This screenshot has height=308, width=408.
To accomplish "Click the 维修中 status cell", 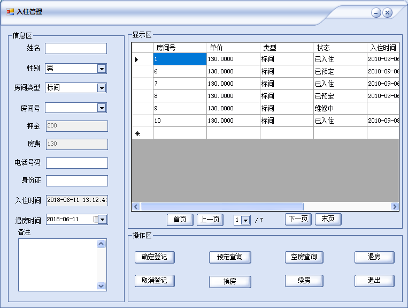I will pyautogui.click(x=340, y=108).
